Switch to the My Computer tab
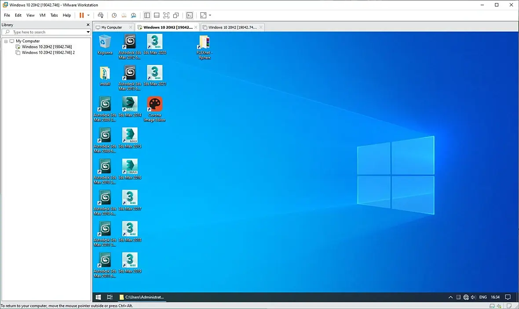Viewport: 519px width, 309px height. coord(111,27)
